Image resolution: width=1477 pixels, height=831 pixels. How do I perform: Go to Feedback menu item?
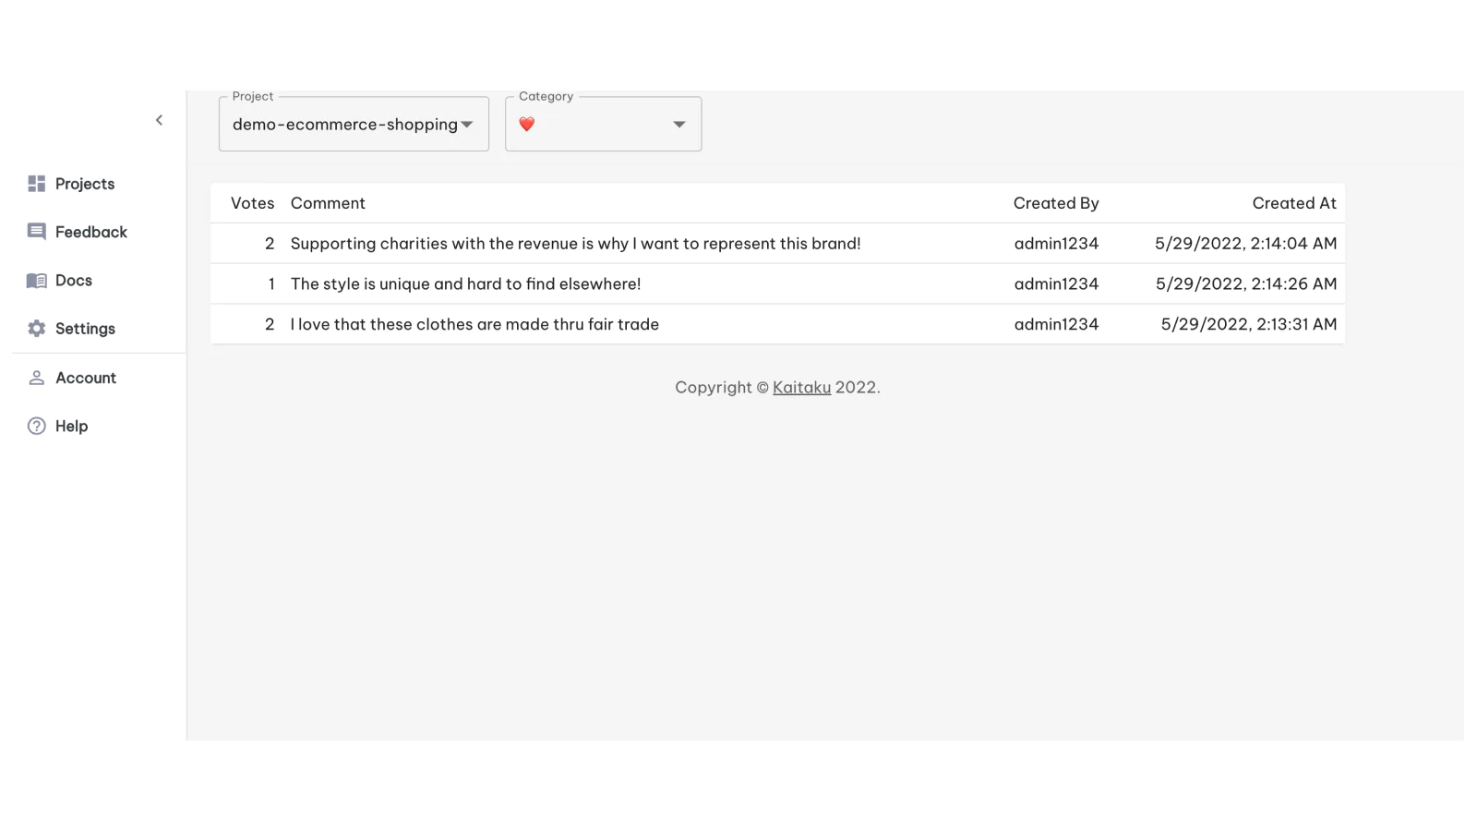[x=90, y=232]
